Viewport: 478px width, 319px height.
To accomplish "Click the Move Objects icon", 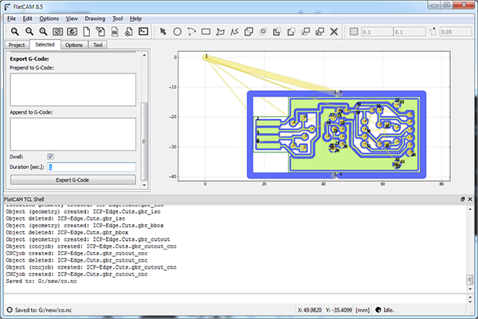I will click(305, 31).
